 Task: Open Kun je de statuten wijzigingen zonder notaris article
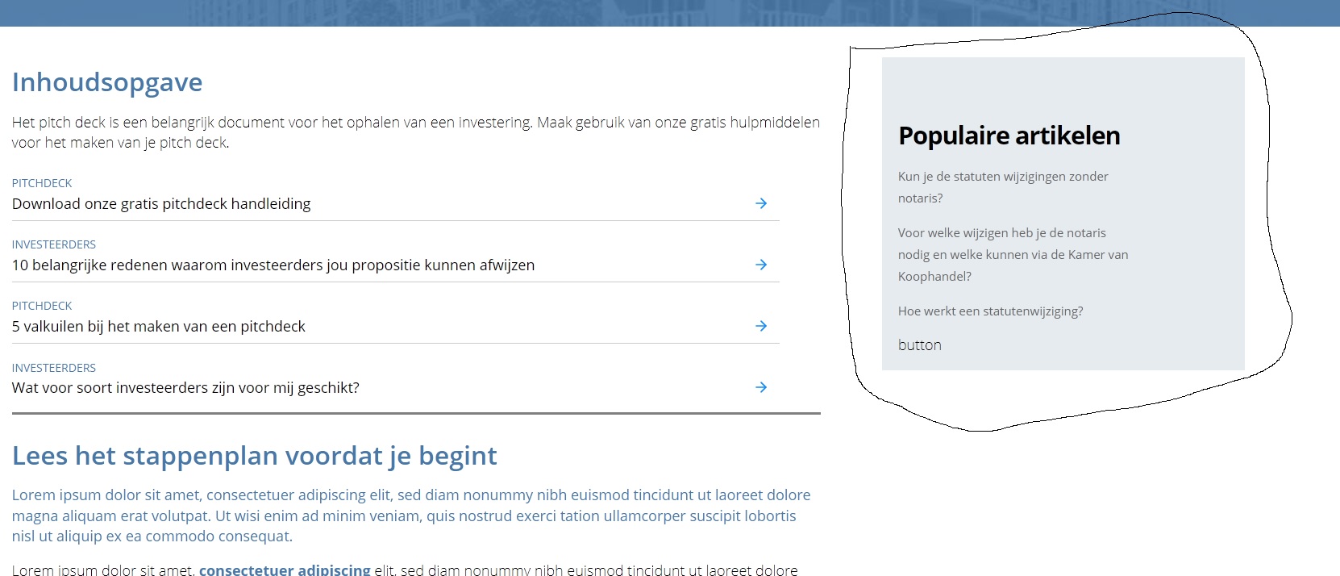pos(1003,187)
